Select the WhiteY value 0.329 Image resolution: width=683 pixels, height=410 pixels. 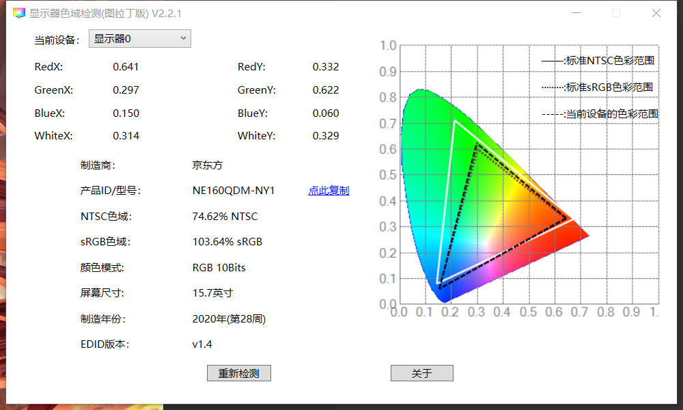[325, 135]
